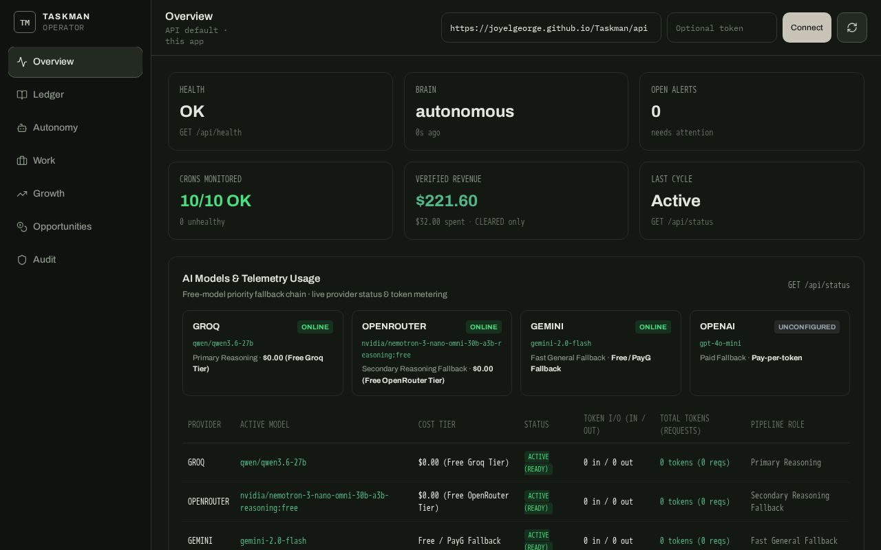This screenshot has width=881, height=550.
Task: Click the TM logo badge
Action: (x=25, y=22)
